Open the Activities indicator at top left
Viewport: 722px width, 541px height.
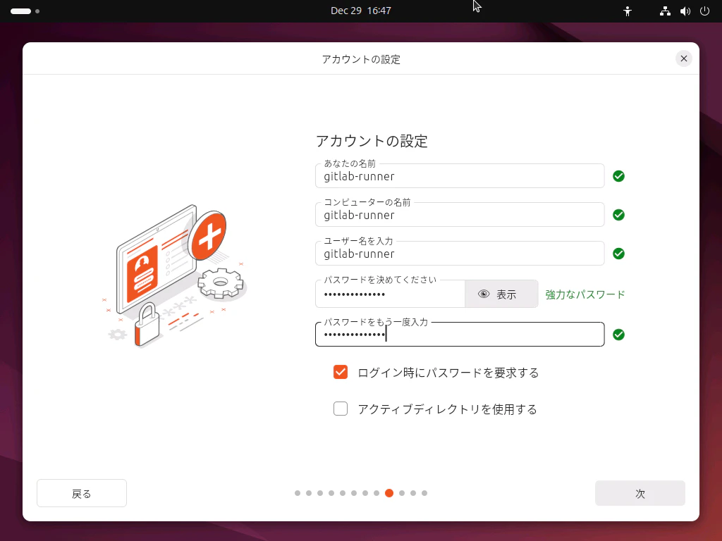click(x=23, y=11)
